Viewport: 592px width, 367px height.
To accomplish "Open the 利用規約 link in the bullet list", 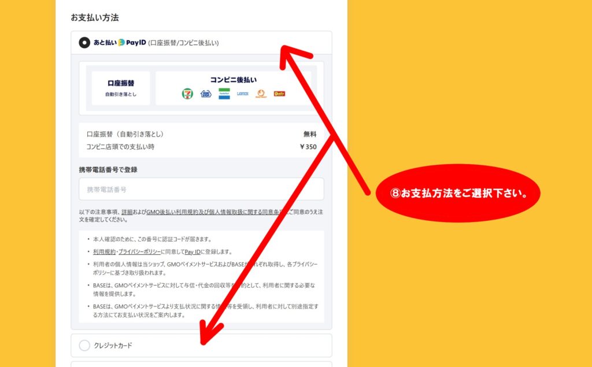I will (x=104, y=252).
